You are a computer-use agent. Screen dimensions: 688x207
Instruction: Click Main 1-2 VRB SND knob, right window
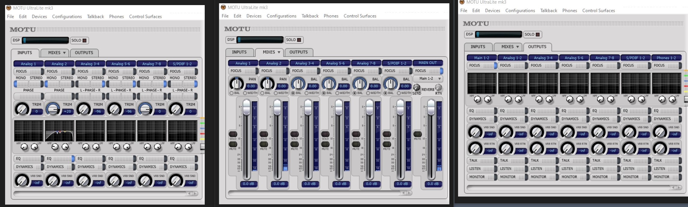coord(475,132)
